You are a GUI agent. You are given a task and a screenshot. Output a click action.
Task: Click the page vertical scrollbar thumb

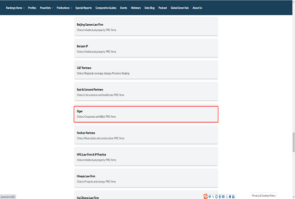click(x=293, y=142)
